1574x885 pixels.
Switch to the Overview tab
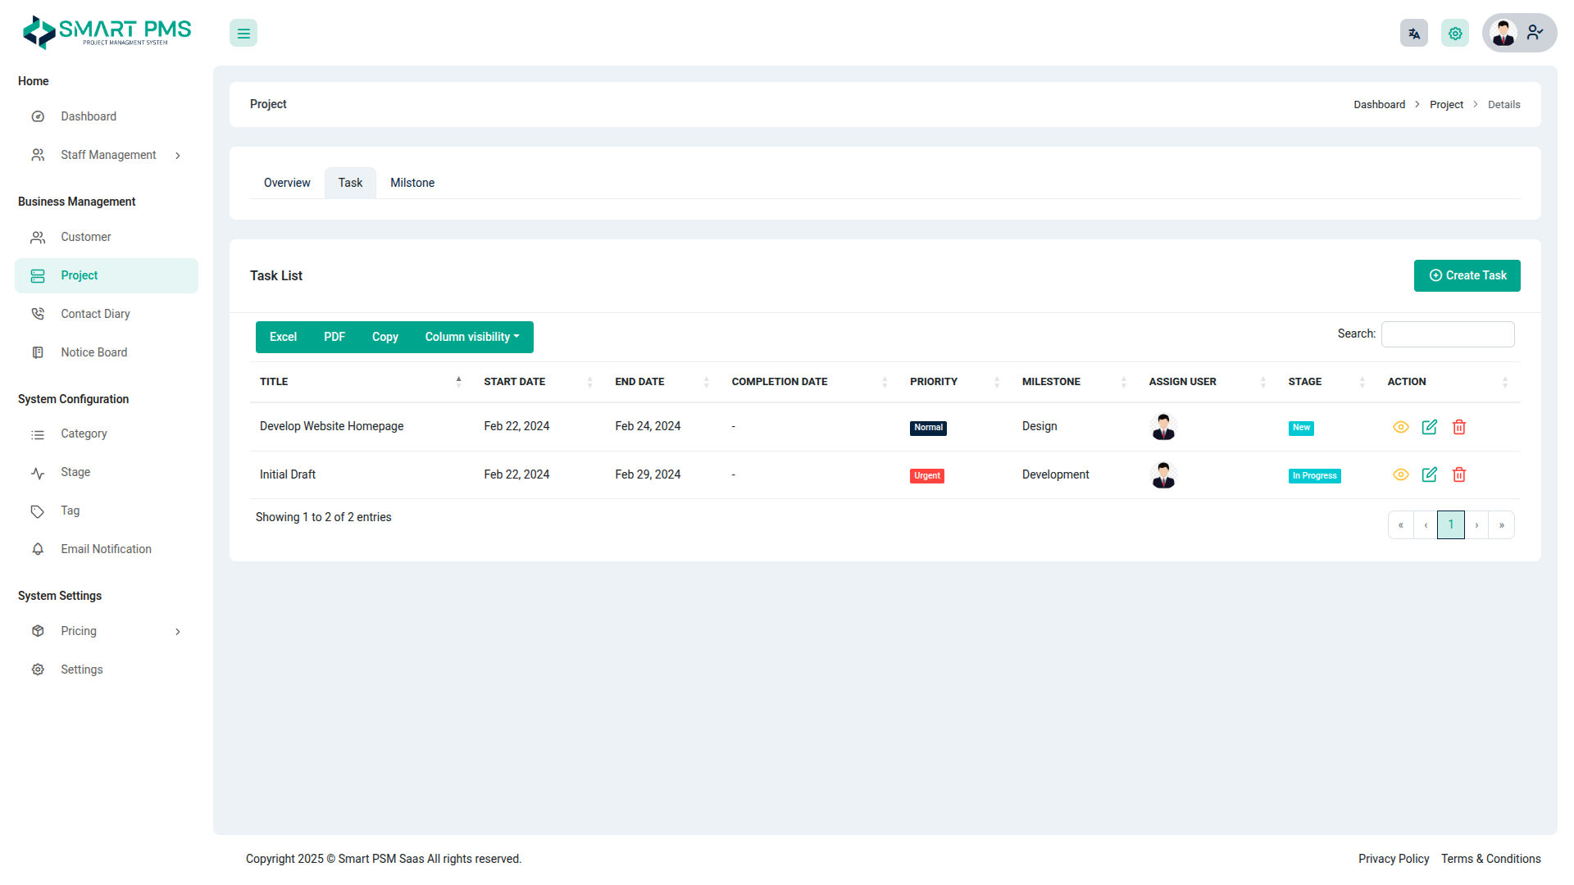[287, 183]
